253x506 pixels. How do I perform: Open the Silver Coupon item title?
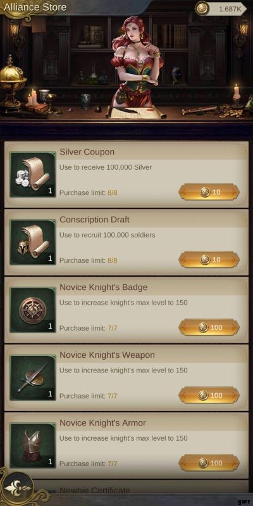coord(87,152)
